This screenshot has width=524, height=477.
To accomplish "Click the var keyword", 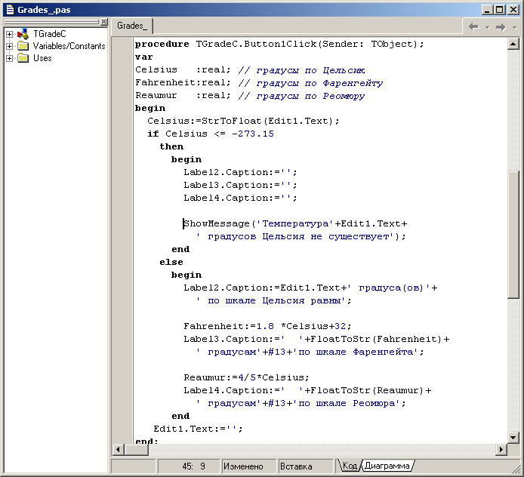I will pyautogui.click(x=144, y=57).
